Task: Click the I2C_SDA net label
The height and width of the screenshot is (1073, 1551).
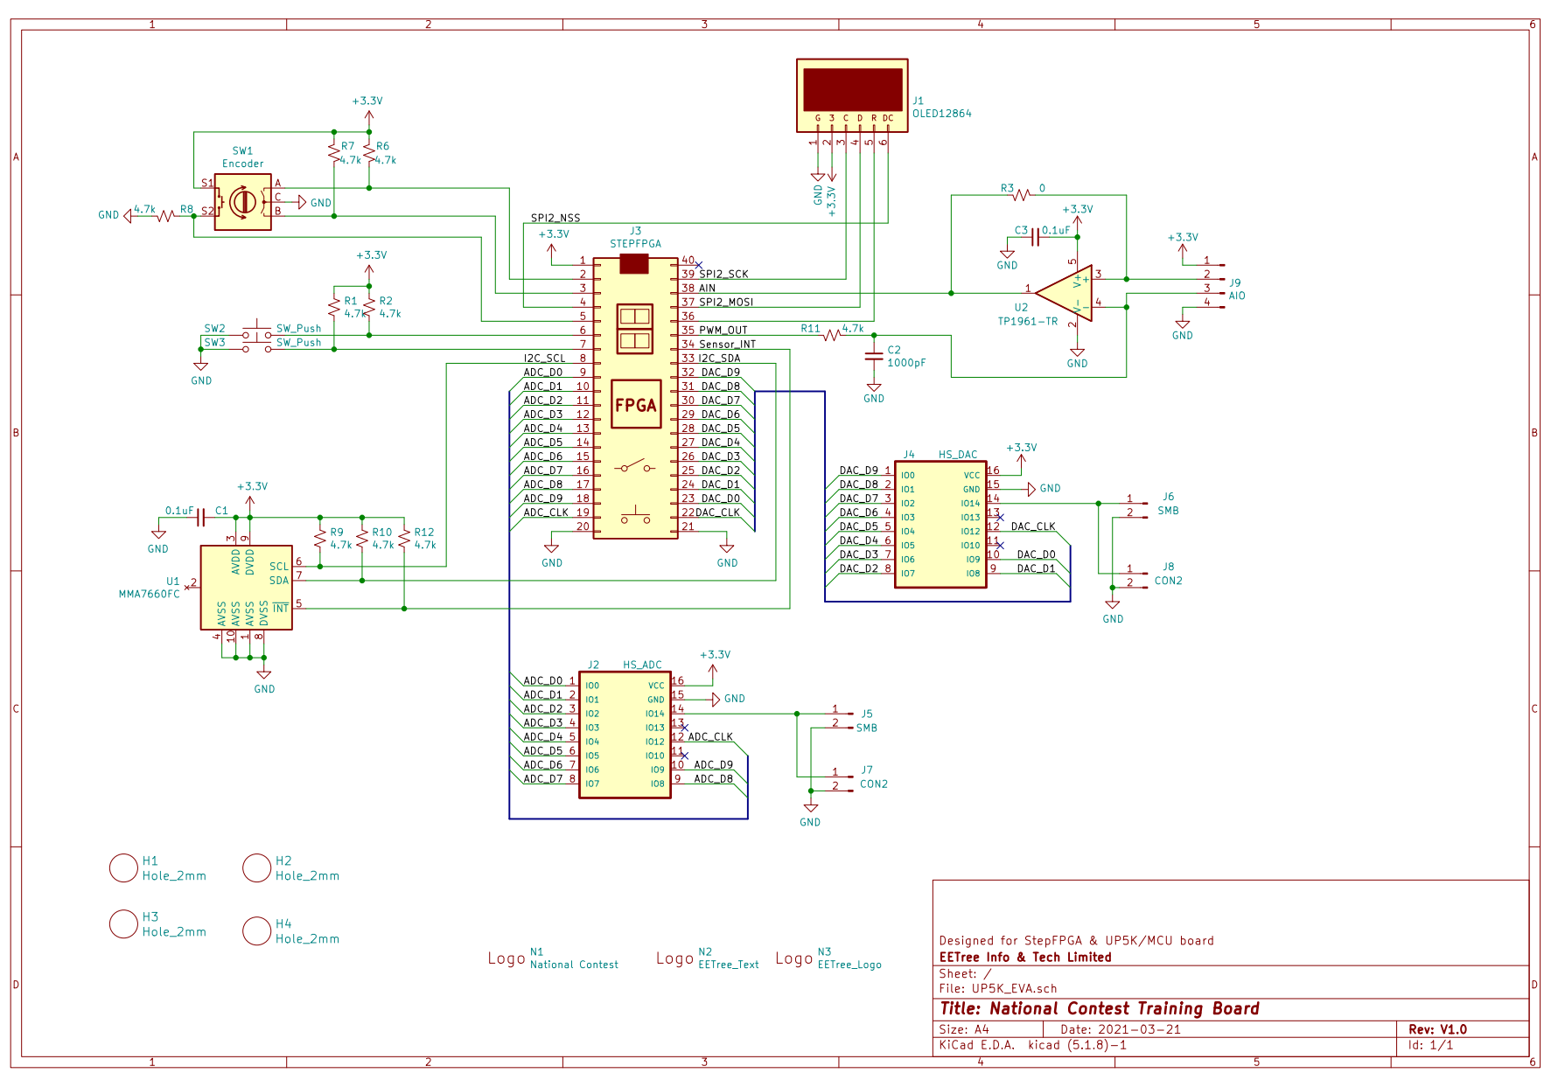Action: pyautogui.click(x=719, y=359)
